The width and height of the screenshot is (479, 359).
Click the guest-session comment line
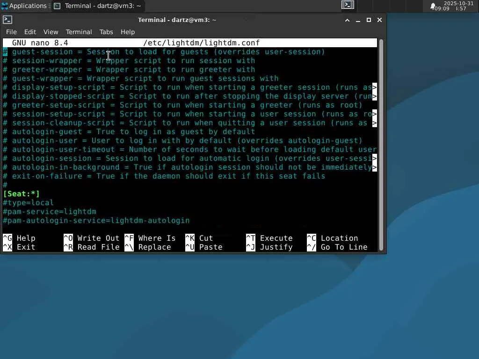pyautogui.click(x=164, y=51)
